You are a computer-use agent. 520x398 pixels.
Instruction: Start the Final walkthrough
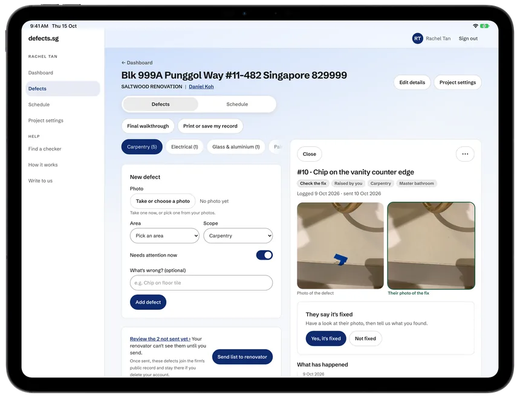(148, 126)
